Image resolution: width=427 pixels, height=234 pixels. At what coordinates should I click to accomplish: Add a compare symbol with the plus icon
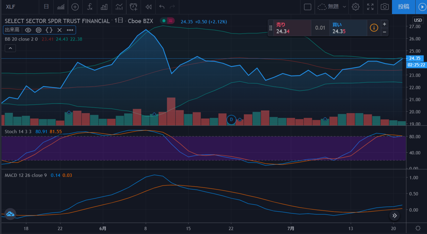tap(75, 7)
